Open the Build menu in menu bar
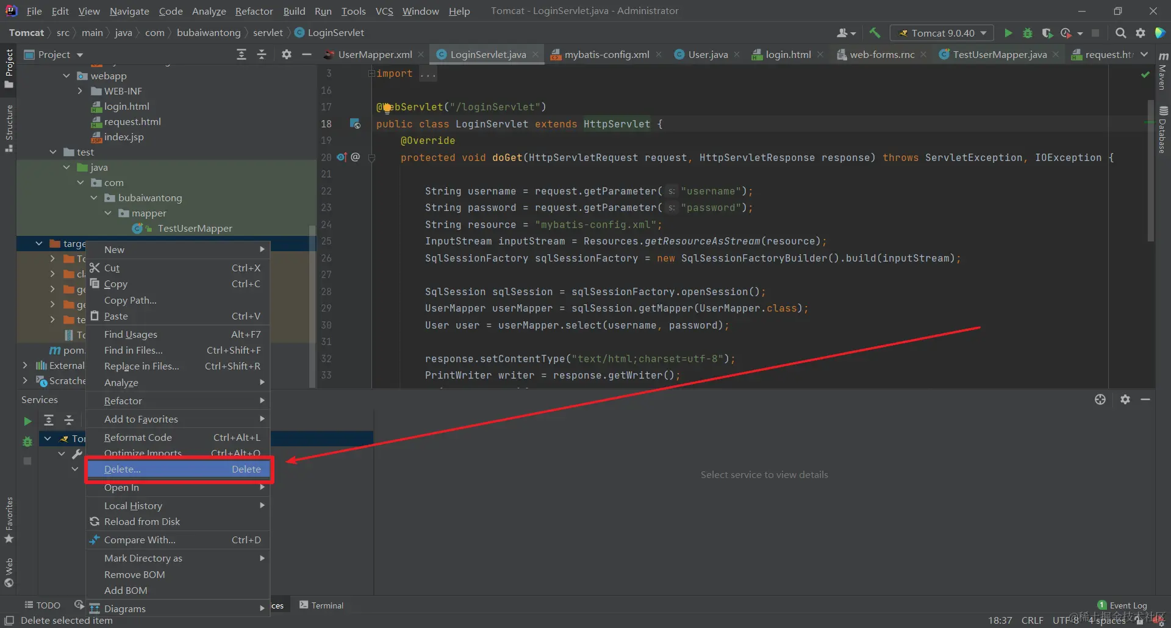1171x628 pixels. (x=294, y=11)
